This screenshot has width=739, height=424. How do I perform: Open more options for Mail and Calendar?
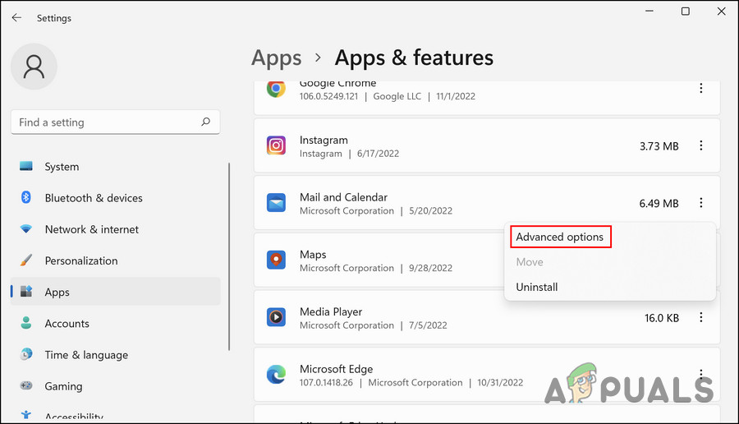pos(701,203)
